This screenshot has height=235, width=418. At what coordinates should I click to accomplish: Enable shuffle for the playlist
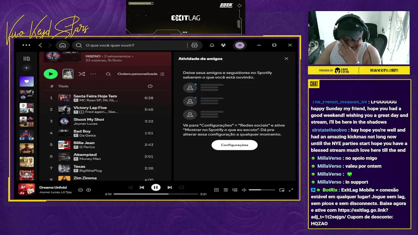pyautogui.click(x=82, y=74)
